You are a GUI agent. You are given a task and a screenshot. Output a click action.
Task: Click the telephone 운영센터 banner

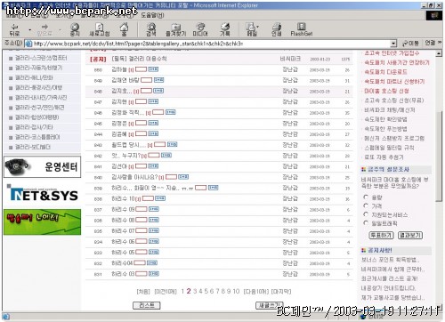click(42, 167)
